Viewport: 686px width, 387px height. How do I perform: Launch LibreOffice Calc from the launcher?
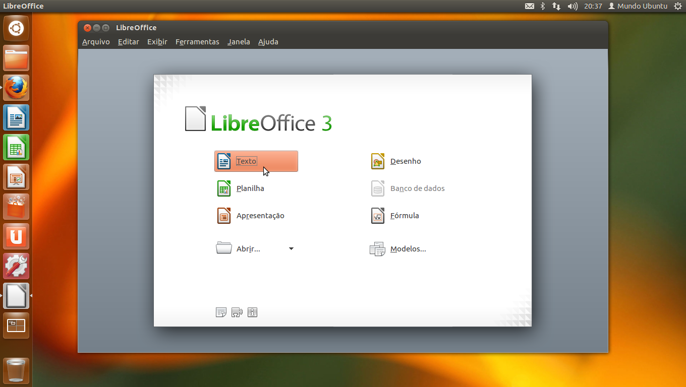click(x=16, y=147)
